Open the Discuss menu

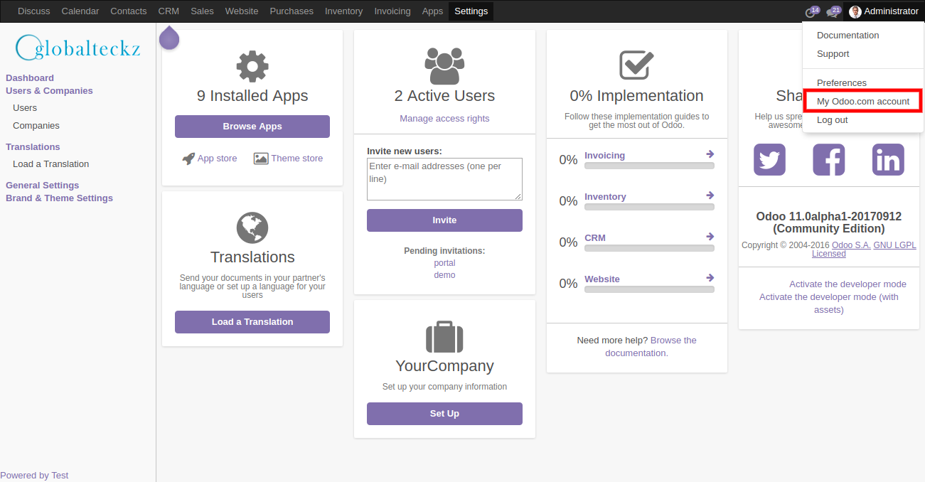(x=34, y=11)
